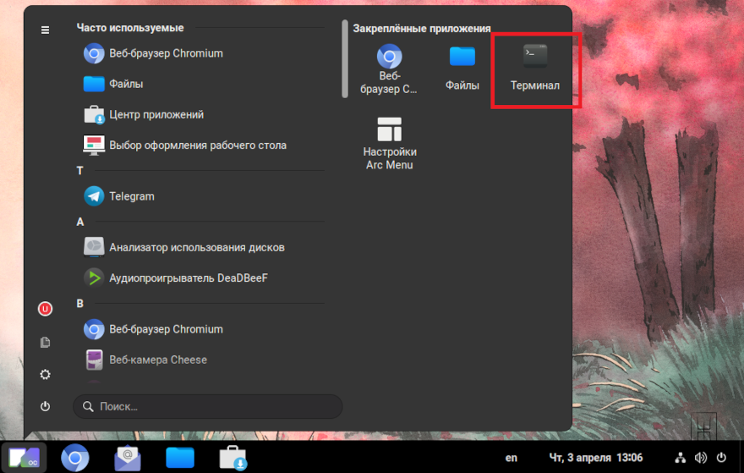Click the mail client icon in taskbar
This screenshot has width=744, height=473.
(128, 458)
